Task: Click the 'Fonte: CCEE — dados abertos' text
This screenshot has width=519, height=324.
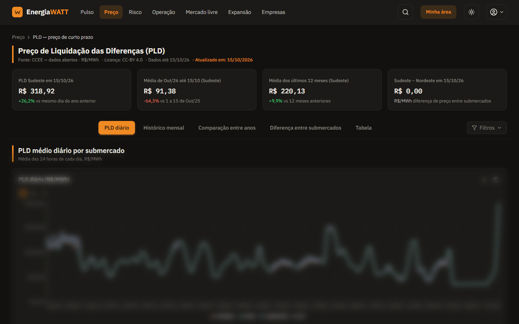Action: click(x=48, y=60)
